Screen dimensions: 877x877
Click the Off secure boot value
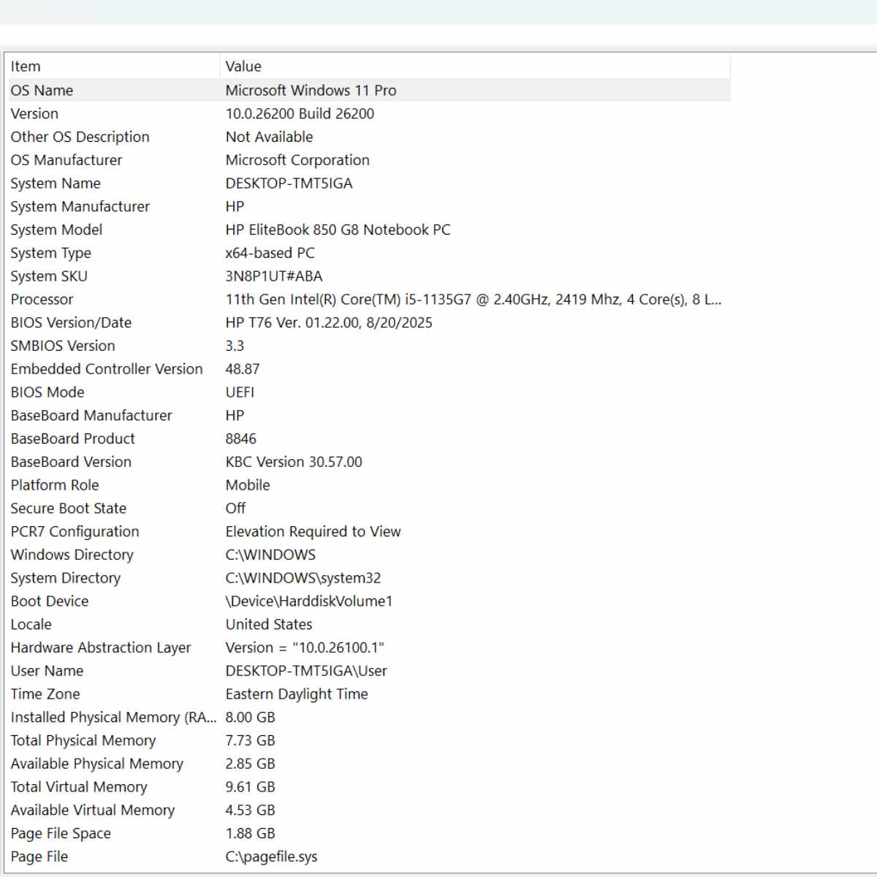click(x=235, y=509)
